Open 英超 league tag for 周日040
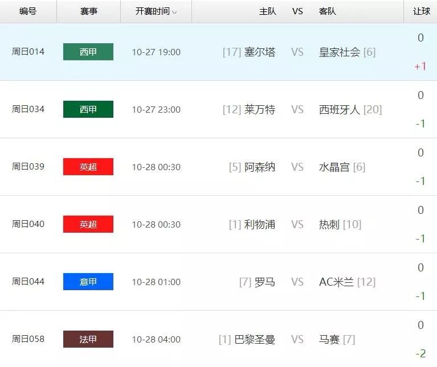The width and height of the screenshot is (437, 367). [88, 224]
